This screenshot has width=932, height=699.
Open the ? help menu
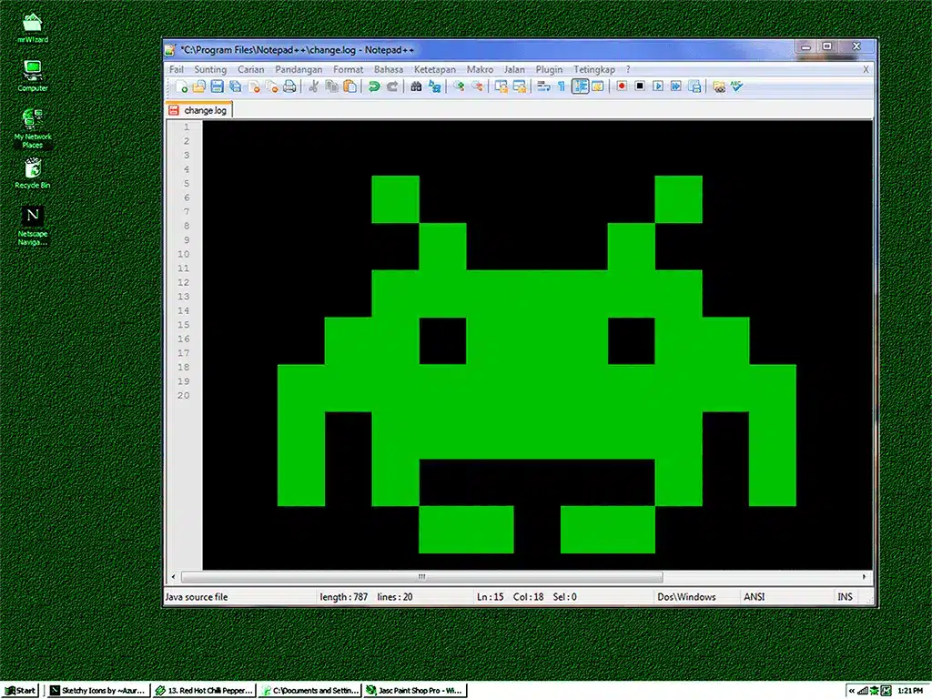click(x=628, y=69)
